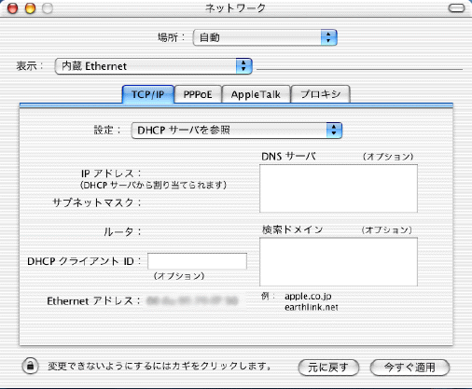Viewport: 472px width, 389px height.
Task: Click the yellow minimize window button
Action: [x=30, y=8]
